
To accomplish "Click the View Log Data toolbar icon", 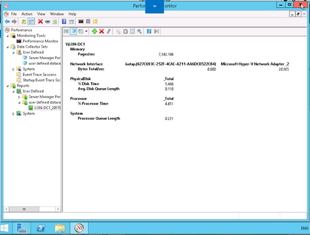I will tap(73, 31).
